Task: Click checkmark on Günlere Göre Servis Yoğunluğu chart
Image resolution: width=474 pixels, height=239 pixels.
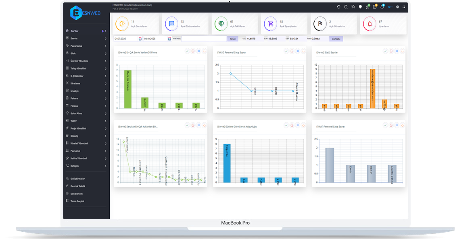Action: pos(286,126)
